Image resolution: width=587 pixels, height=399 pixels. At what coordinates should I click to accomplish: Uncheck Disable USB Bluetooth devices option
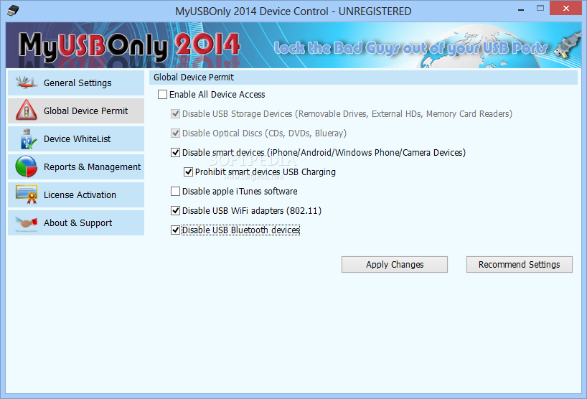(175, 230)
